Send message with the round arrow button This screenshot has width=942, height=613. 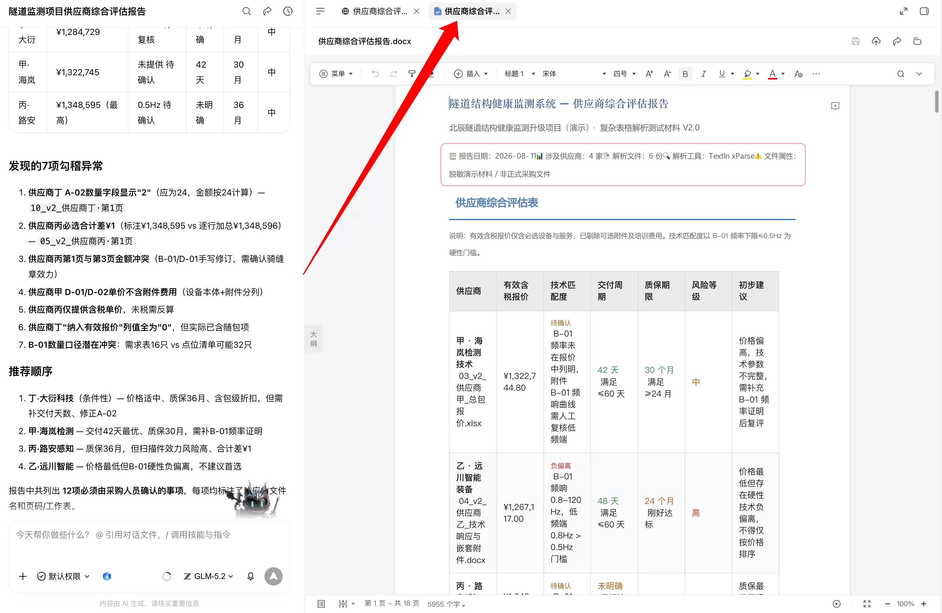(274, 576)
